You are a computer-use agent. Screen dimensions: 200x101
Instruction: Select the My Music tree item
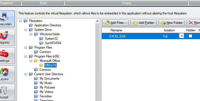click(x=46, y=83)
